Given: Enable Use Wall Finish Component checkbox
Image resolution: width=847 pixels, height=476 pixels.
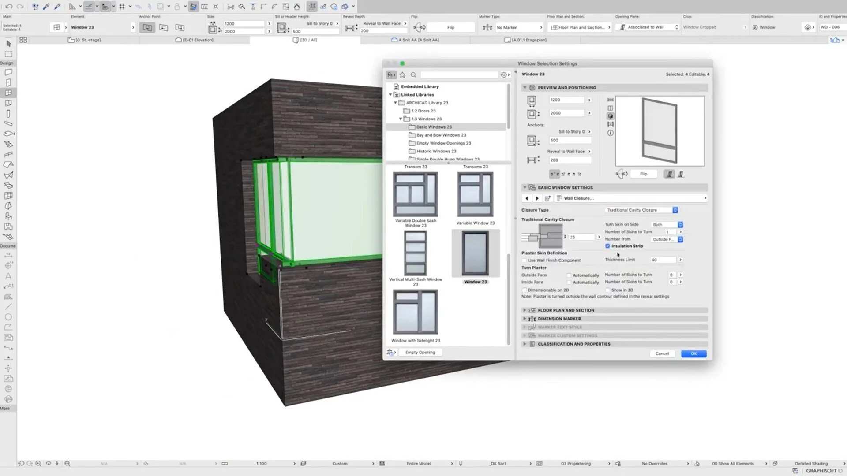Looking at the screenshot, I should [x=525, y=260].
